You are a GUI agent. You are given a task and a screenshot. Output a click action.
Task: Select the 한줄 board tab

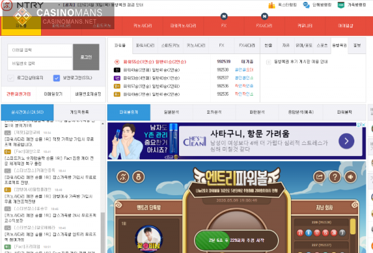pyautogui.click(x=269, y=45)
